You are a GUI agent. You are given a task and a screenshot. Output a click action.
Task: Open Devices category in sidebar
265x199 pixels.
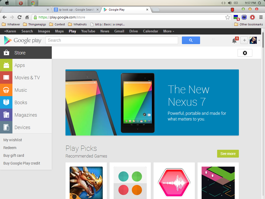pyautogui.click(x=26, y=127)
